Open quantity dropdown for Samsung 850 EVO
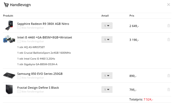The width and height of the screenshot is (175, 105). click(107, 76)
